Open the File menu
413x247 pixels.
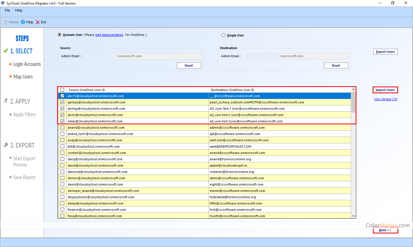[7, 10]
